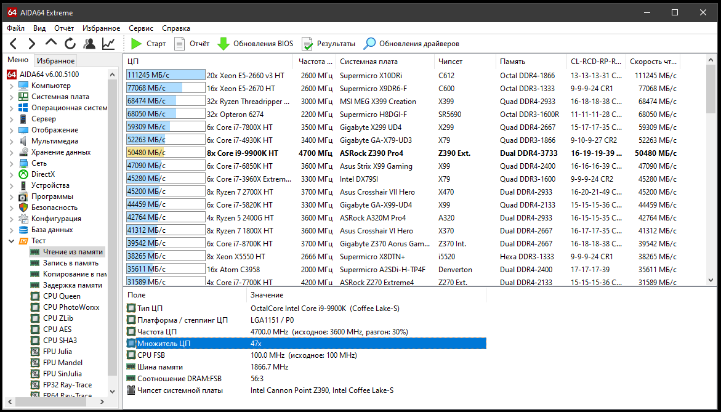
Task: Click the CPU Queen benchmark icon
Action: click(35, 296)
